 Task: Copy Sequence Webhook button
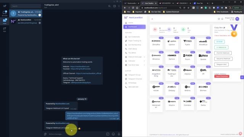[x=223, y=59]
